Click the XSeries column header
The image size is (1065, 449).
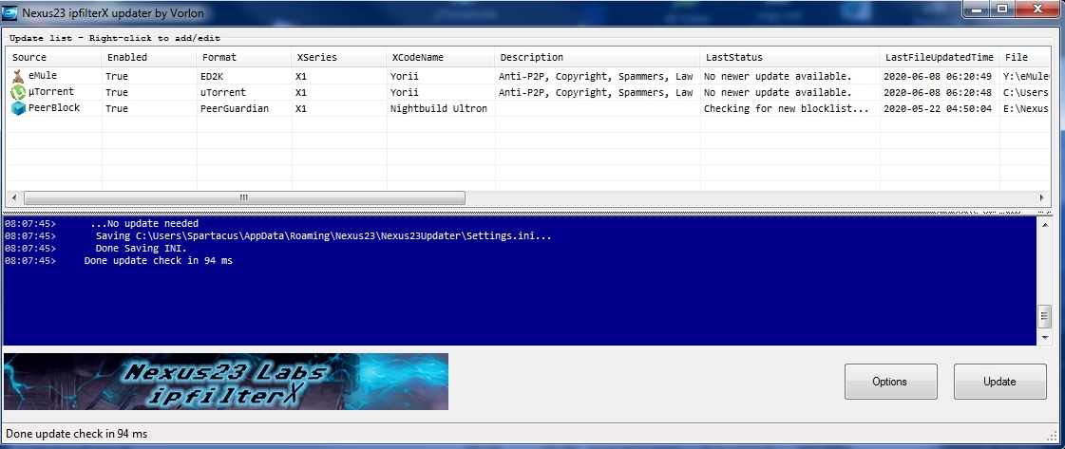(339, 57)
